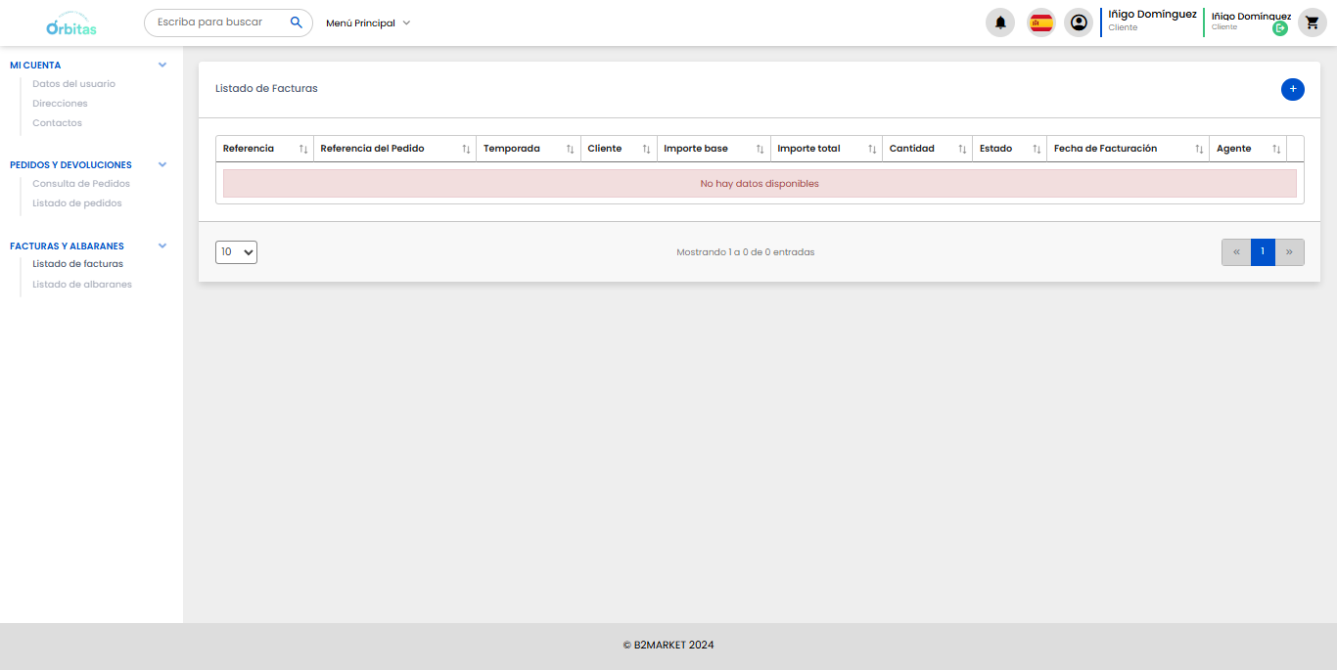Click the user profile avatar icon
The width and height of the screenshot is (1337, 670).
point(1079,22)
